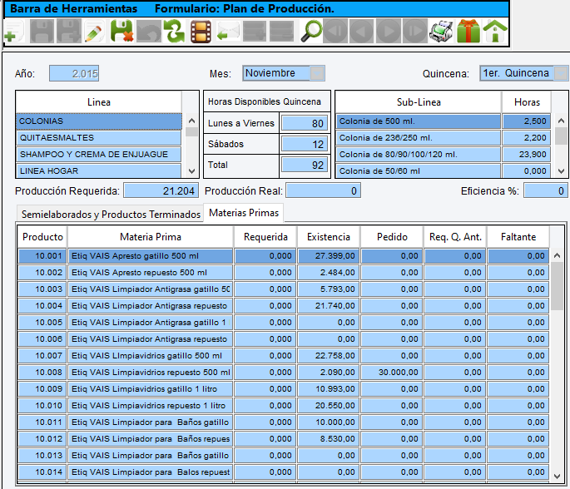Viewport: 570px width, 489px height.
Task: Click the Producto column header
Action: coord(42,237)
